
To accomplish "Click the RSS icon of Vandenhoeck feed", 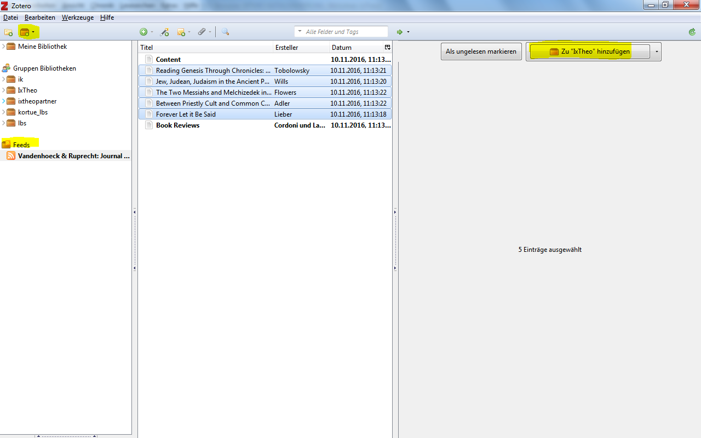I will (11, 156).
